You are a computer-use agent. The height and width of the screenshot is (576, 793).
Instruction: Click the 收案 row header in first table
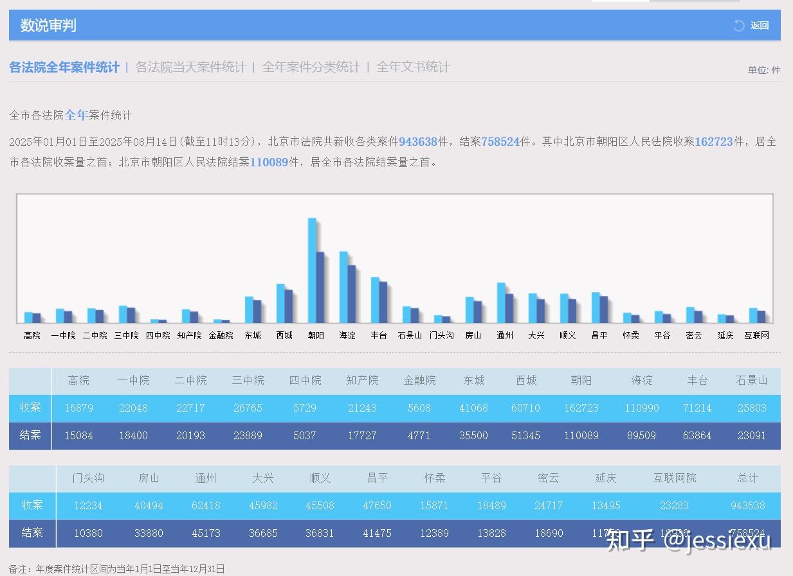(30, 408)
